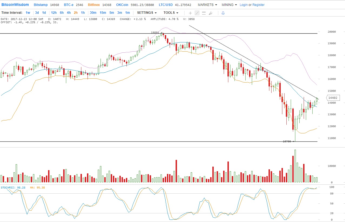The image size is (345, 222).
Task: Click the 19891 high price marker
Action: (x=156, y=33)
